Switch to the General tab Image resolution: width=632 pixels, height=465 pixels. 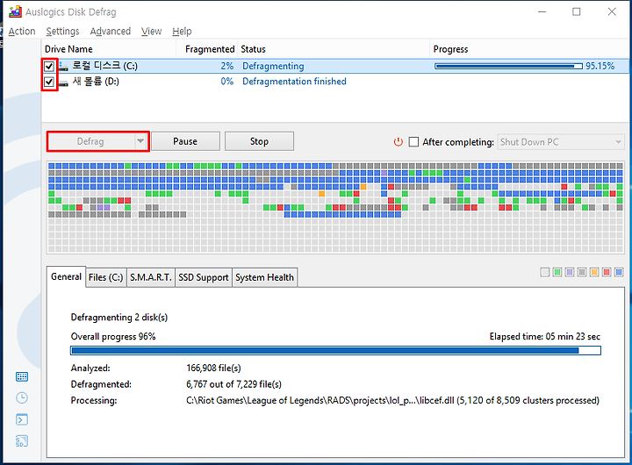point(66,277)
